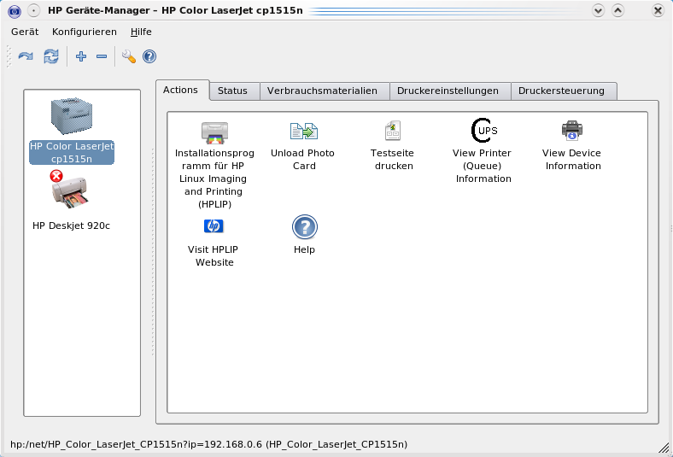This screenshot has width=673, height=457.
Task: Close the HP Geräte-Manager window
Action: [658, 10]
